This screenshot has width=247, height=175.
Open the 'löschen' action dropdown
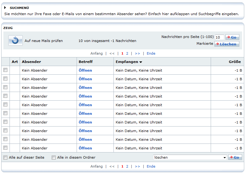[190, 157]
